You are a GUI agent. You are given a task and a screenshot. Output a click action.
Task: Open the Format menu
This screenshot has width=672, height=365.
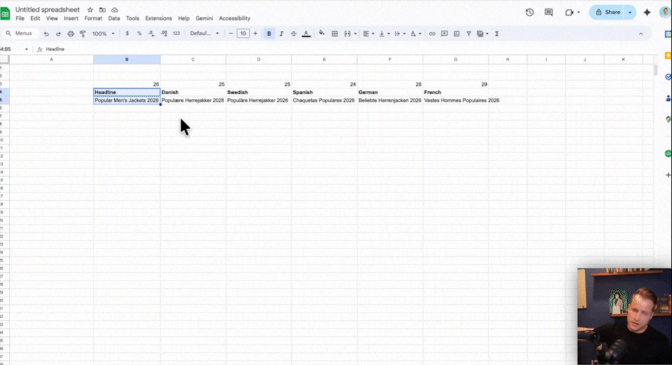93,18
